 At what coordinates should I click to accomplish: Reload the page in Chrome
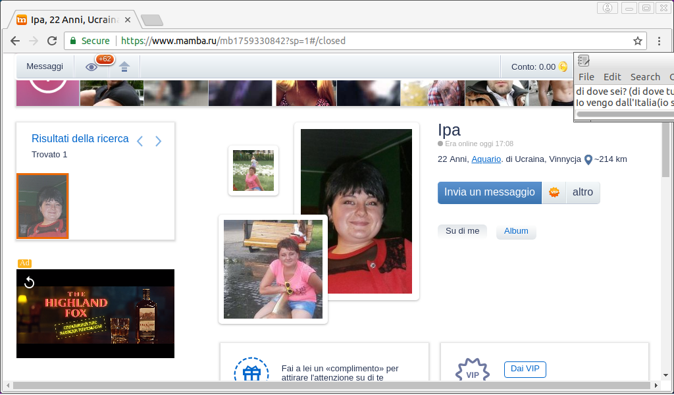click(52, 41)
